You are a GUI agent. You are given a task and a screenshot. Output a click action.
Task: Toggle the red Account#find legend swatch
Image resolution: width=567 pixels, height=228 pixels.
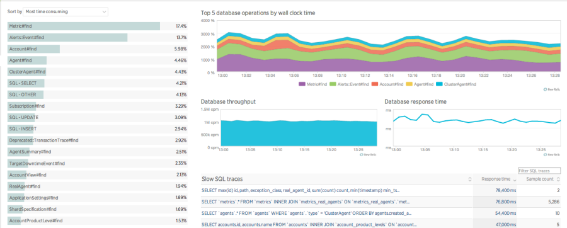point(375,84)
